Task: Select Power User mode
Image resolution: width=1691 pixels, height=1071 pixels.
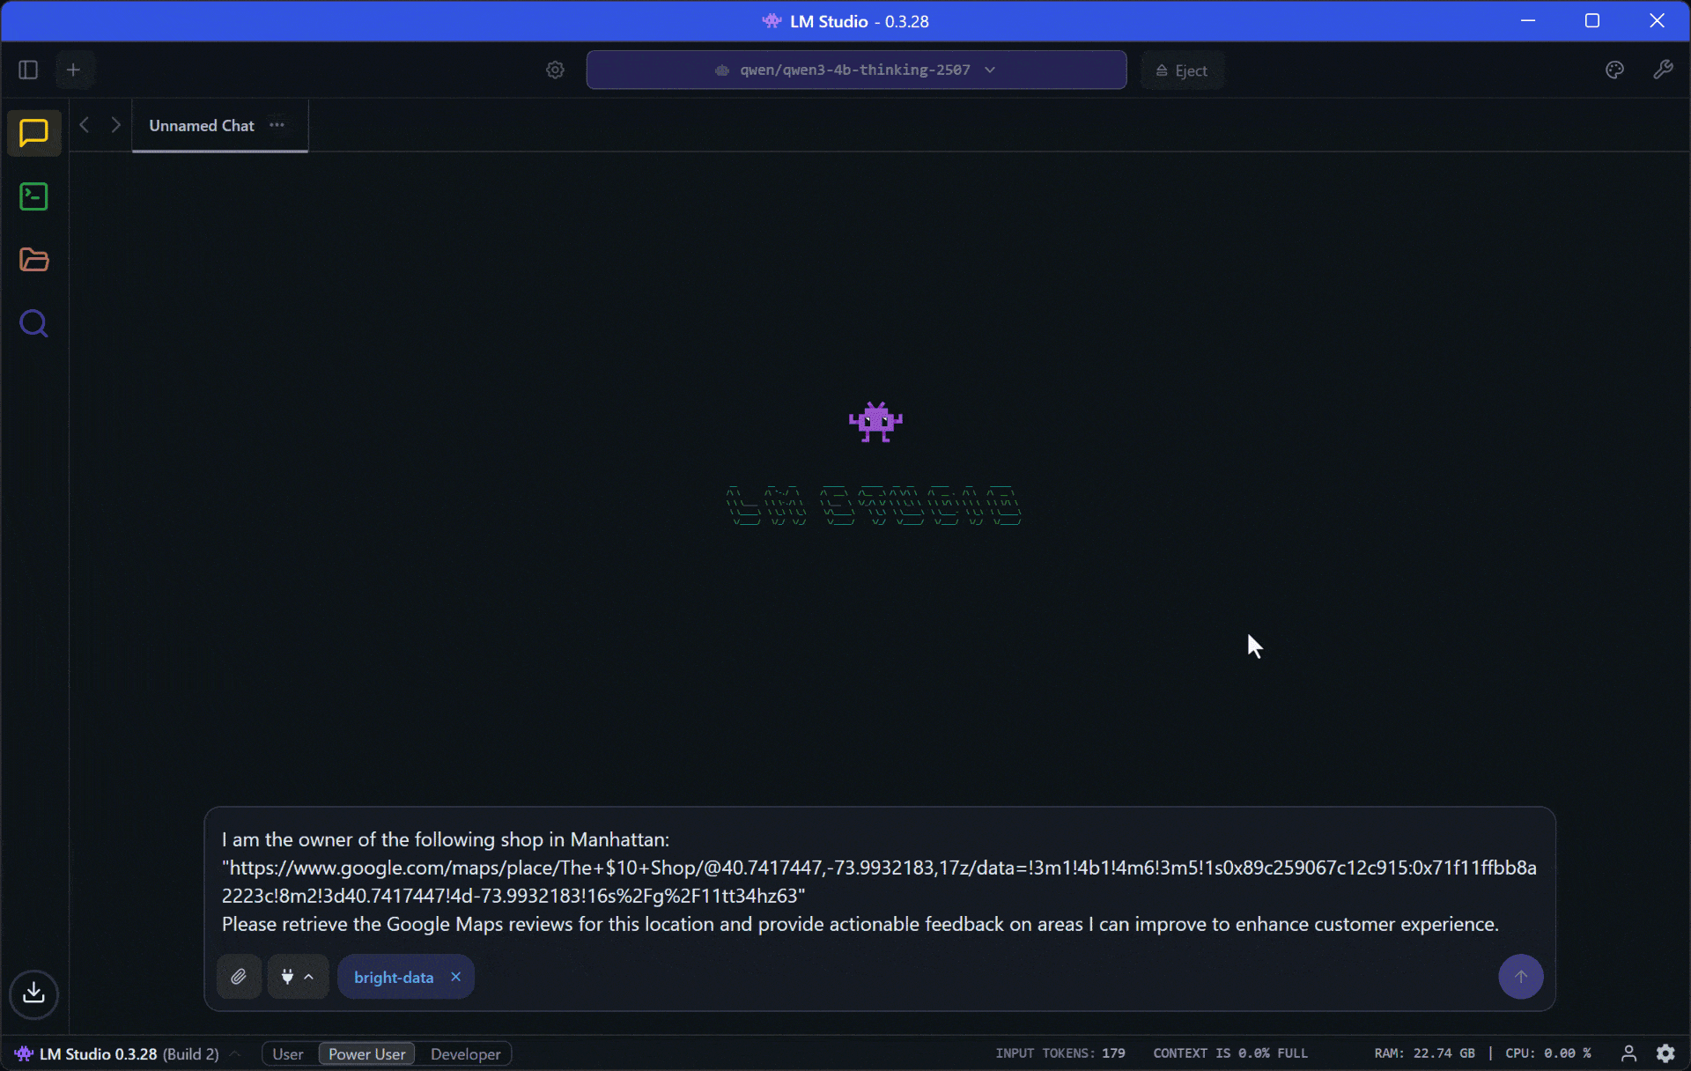Action: coord(366,1053)
